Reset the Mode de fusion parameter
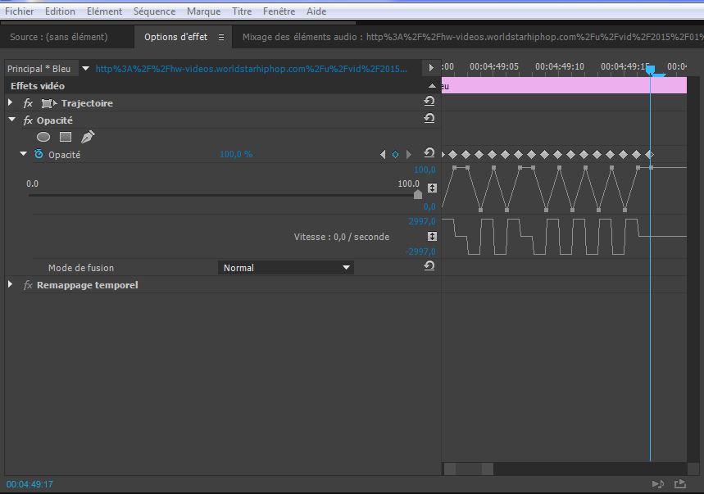The image size is (704, 494). pos(429,267)
